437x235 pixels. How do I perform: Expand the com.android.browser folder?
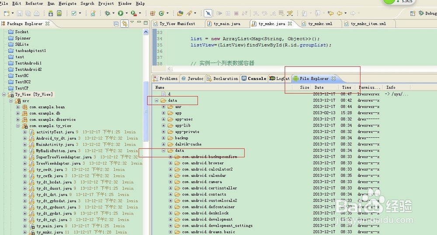171,163
